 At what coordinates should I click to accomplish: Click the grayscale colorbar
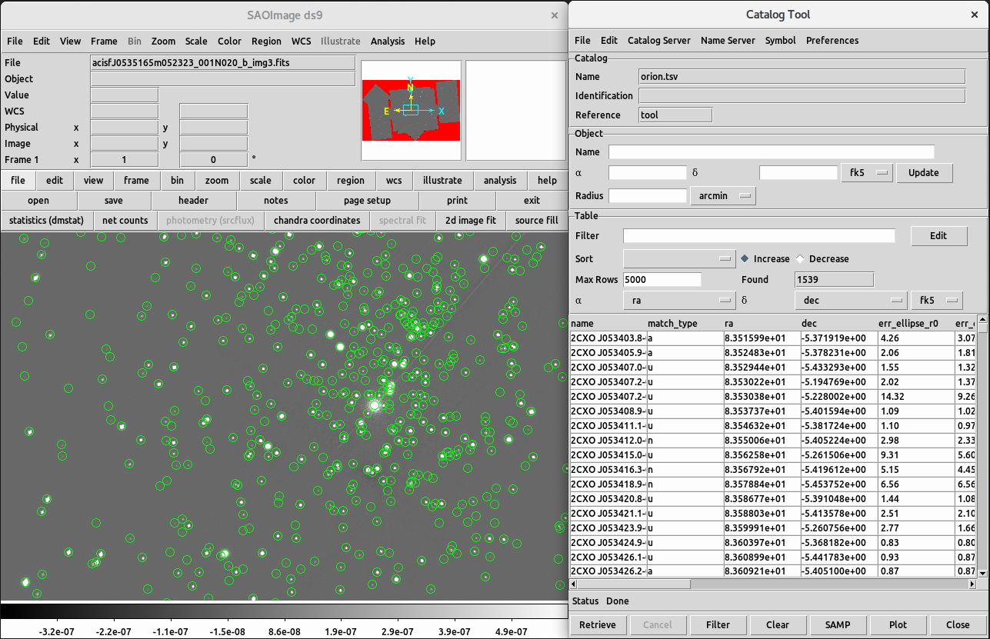(x=281, y=611)
